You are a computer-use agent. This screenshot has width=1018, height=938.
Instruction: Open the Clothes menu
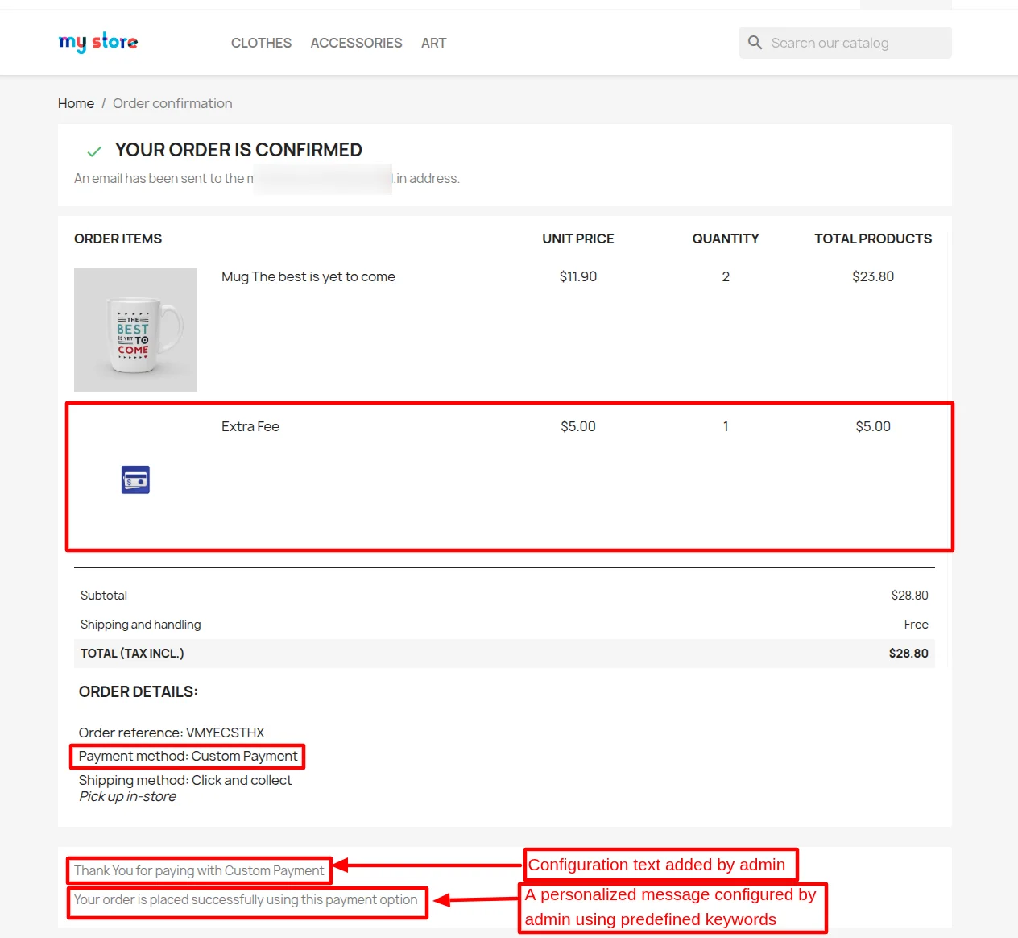click(261, 43)
